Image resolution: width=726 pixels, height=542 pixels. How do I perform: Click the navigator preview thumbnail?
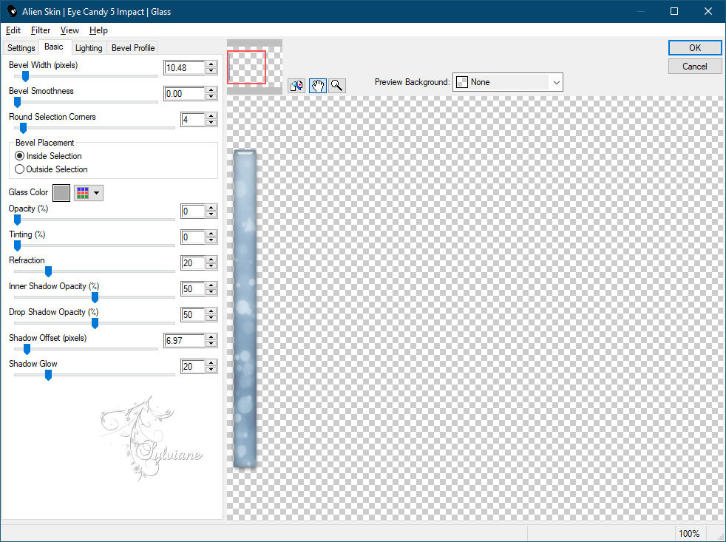[x=254, y=67]
